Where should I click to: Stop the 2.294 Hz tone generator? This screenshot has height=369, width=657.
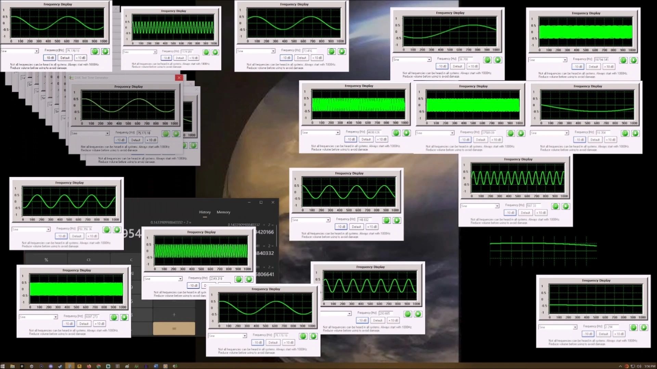point(644,328)
